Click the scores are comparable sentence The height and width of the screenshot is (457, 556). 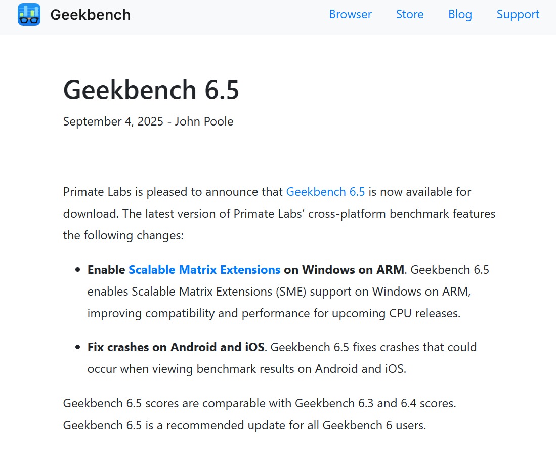(260, 403)
